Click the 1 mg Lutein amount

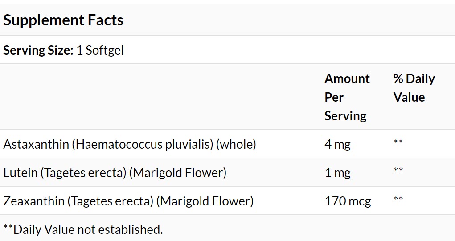(337, 173)
